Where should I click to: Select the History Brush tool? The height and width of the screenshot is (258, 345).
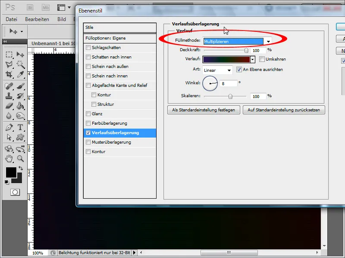[20, 96]
